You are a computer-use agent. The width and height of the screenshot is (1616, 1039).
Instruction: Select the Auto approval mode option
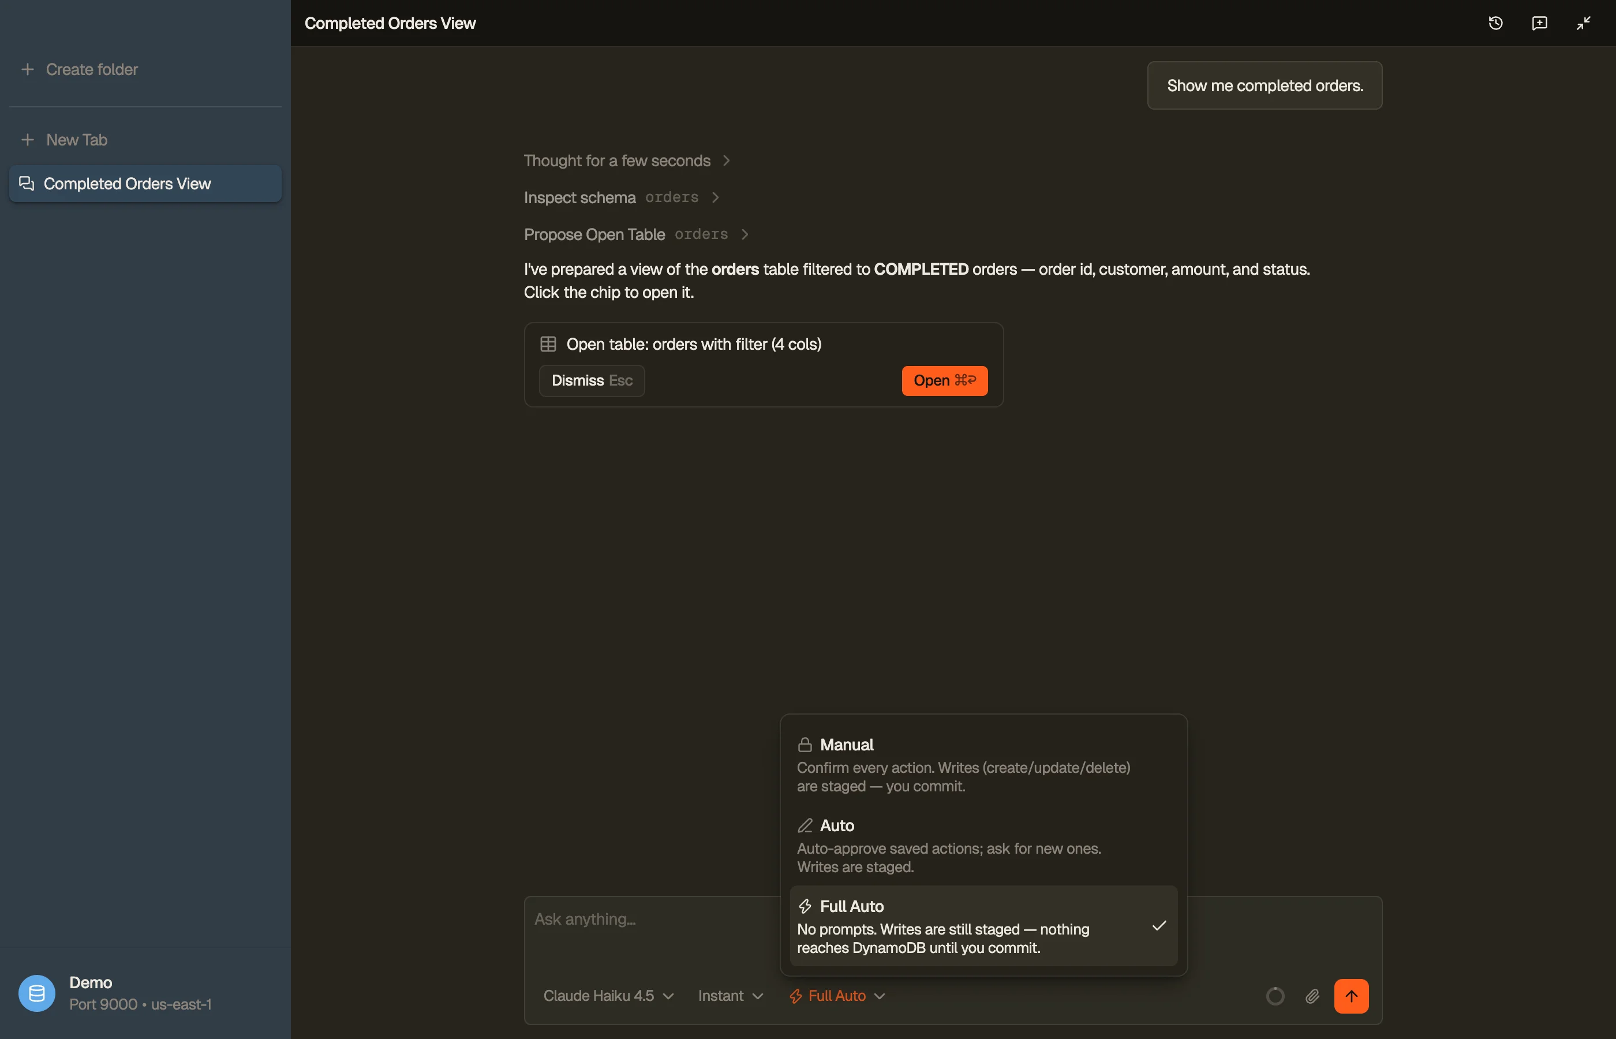[x=983, y=846]
